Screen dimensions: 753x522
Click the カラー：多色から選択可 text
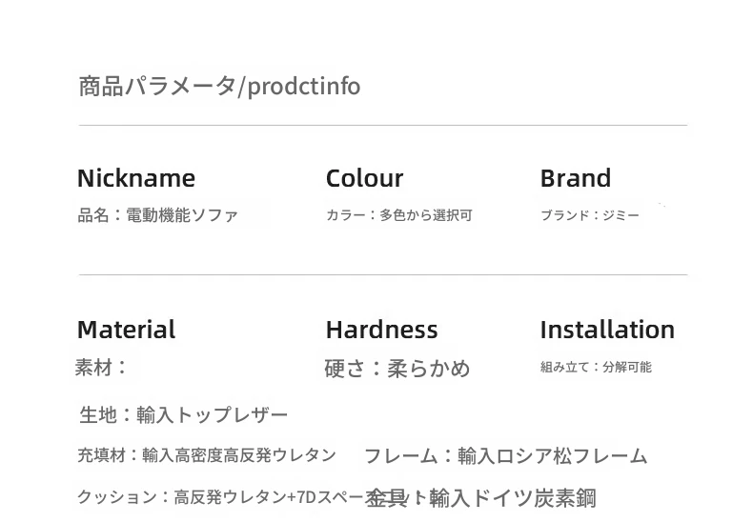(x=398, y=215)
